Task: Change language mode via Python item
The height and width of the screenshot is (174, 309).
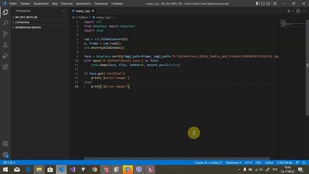Action: pos(269,162)
